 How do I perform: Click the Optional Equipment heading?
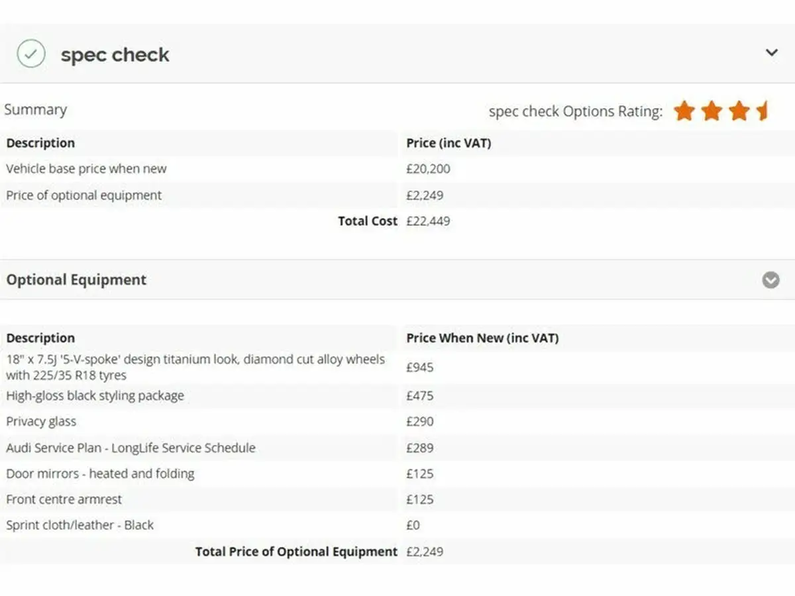[x=76, y=279]
